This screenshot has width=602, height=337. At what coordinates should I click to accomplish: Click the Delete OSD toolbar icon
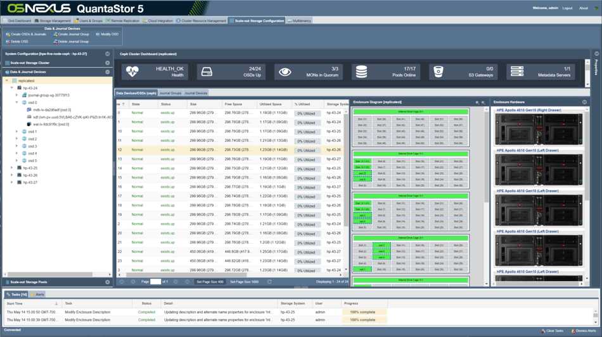pos(8,41)
